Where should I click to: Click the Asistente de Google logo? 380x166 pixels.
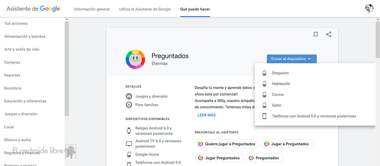point(33,9)
